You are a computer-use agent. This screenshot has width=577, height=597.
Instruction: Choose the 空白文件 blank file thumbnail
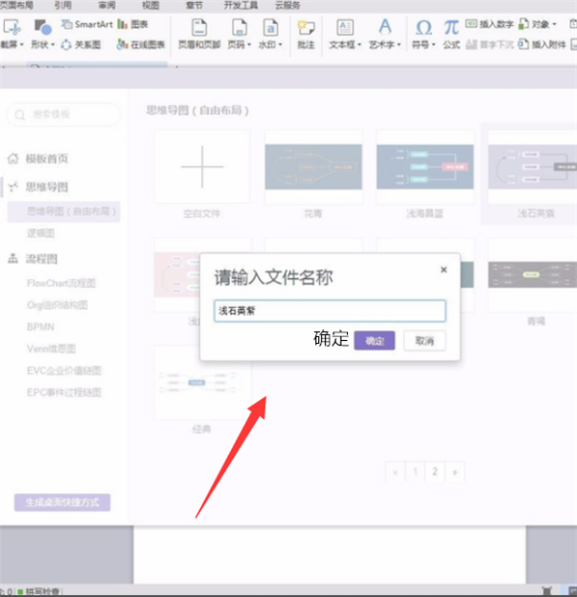click(x=202, y=167)
